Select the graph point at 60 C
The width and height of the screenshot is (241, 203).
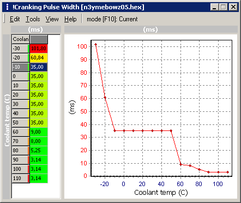pyautogui.click(x=180, y=165)
